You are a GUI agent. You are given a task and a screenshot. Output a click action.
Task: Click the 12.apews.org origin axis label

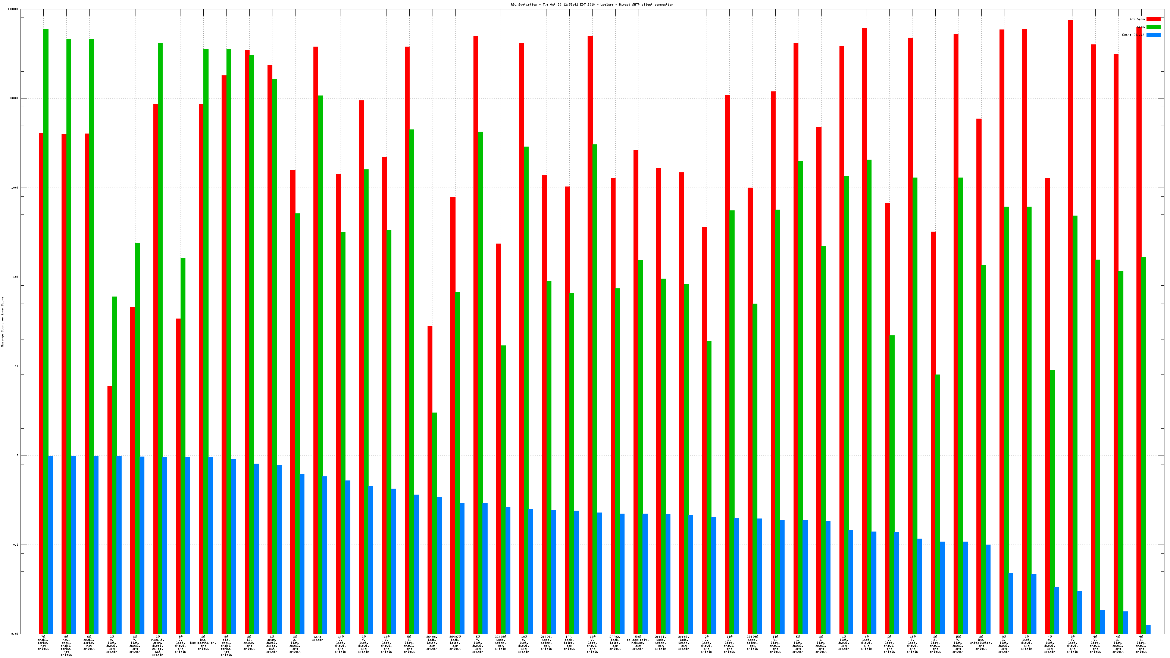[x=249, y=643]
